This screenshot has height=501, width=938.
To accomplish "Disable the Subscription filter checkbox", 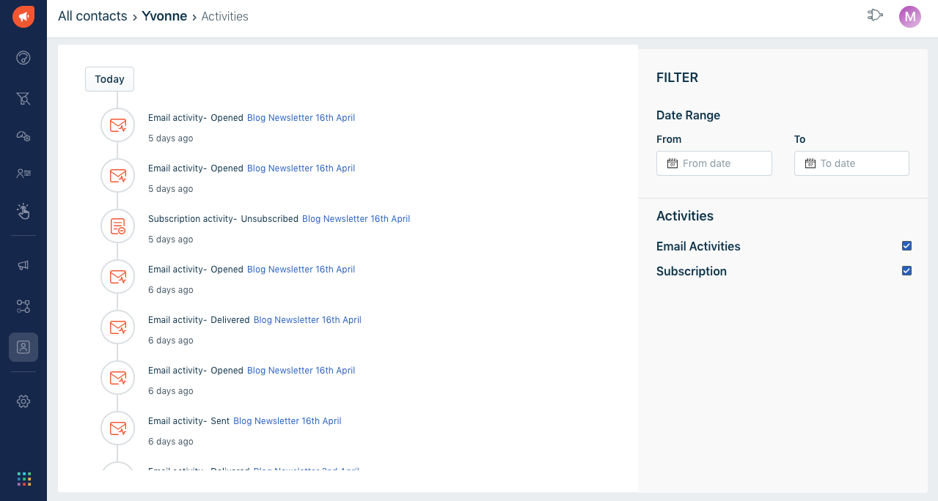I will click(x=906, y=271).
